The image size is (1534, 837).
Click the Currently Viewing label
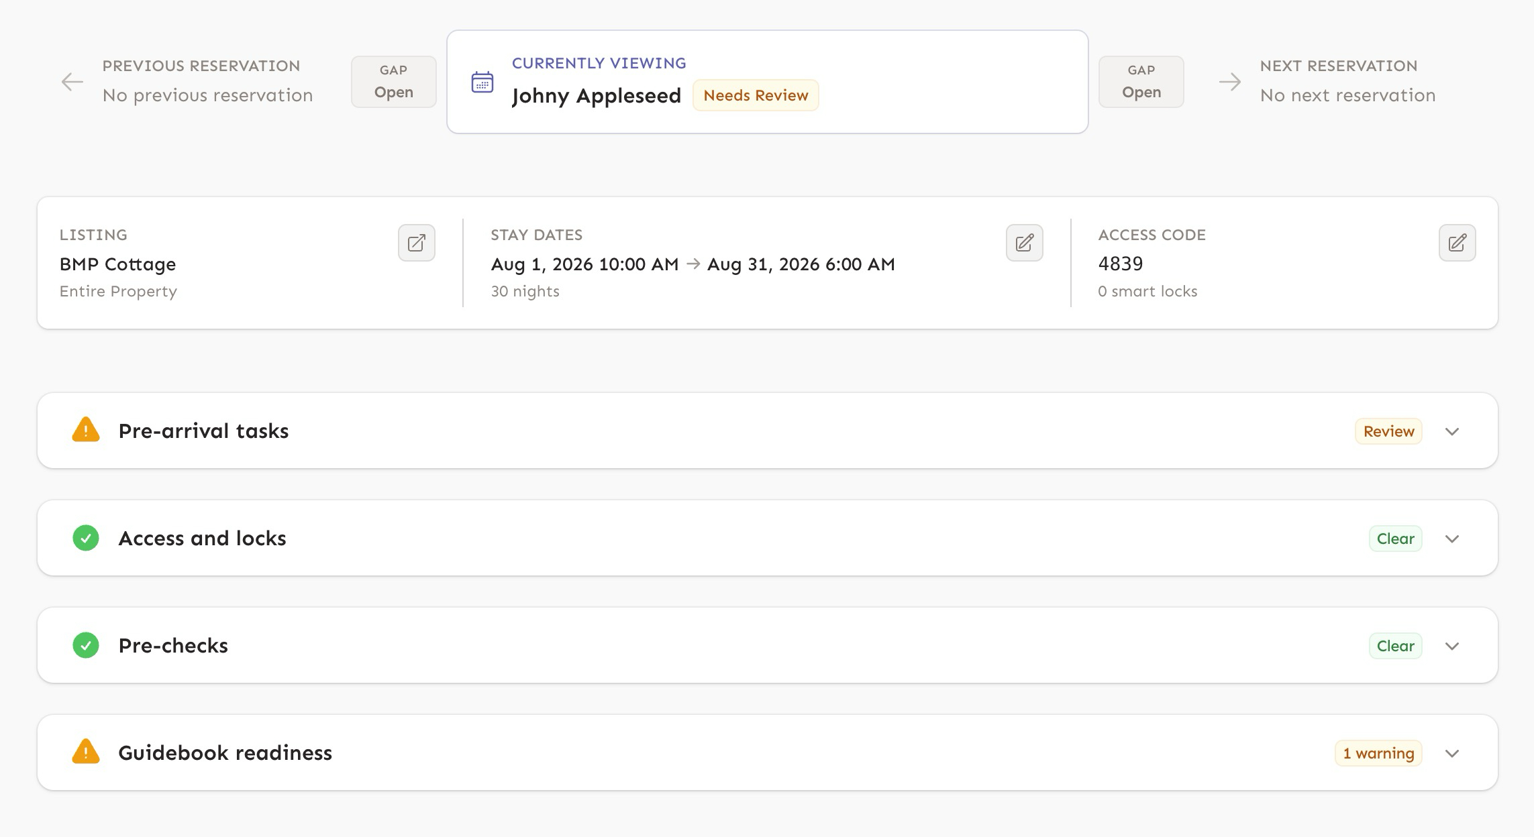click(599, 63)
